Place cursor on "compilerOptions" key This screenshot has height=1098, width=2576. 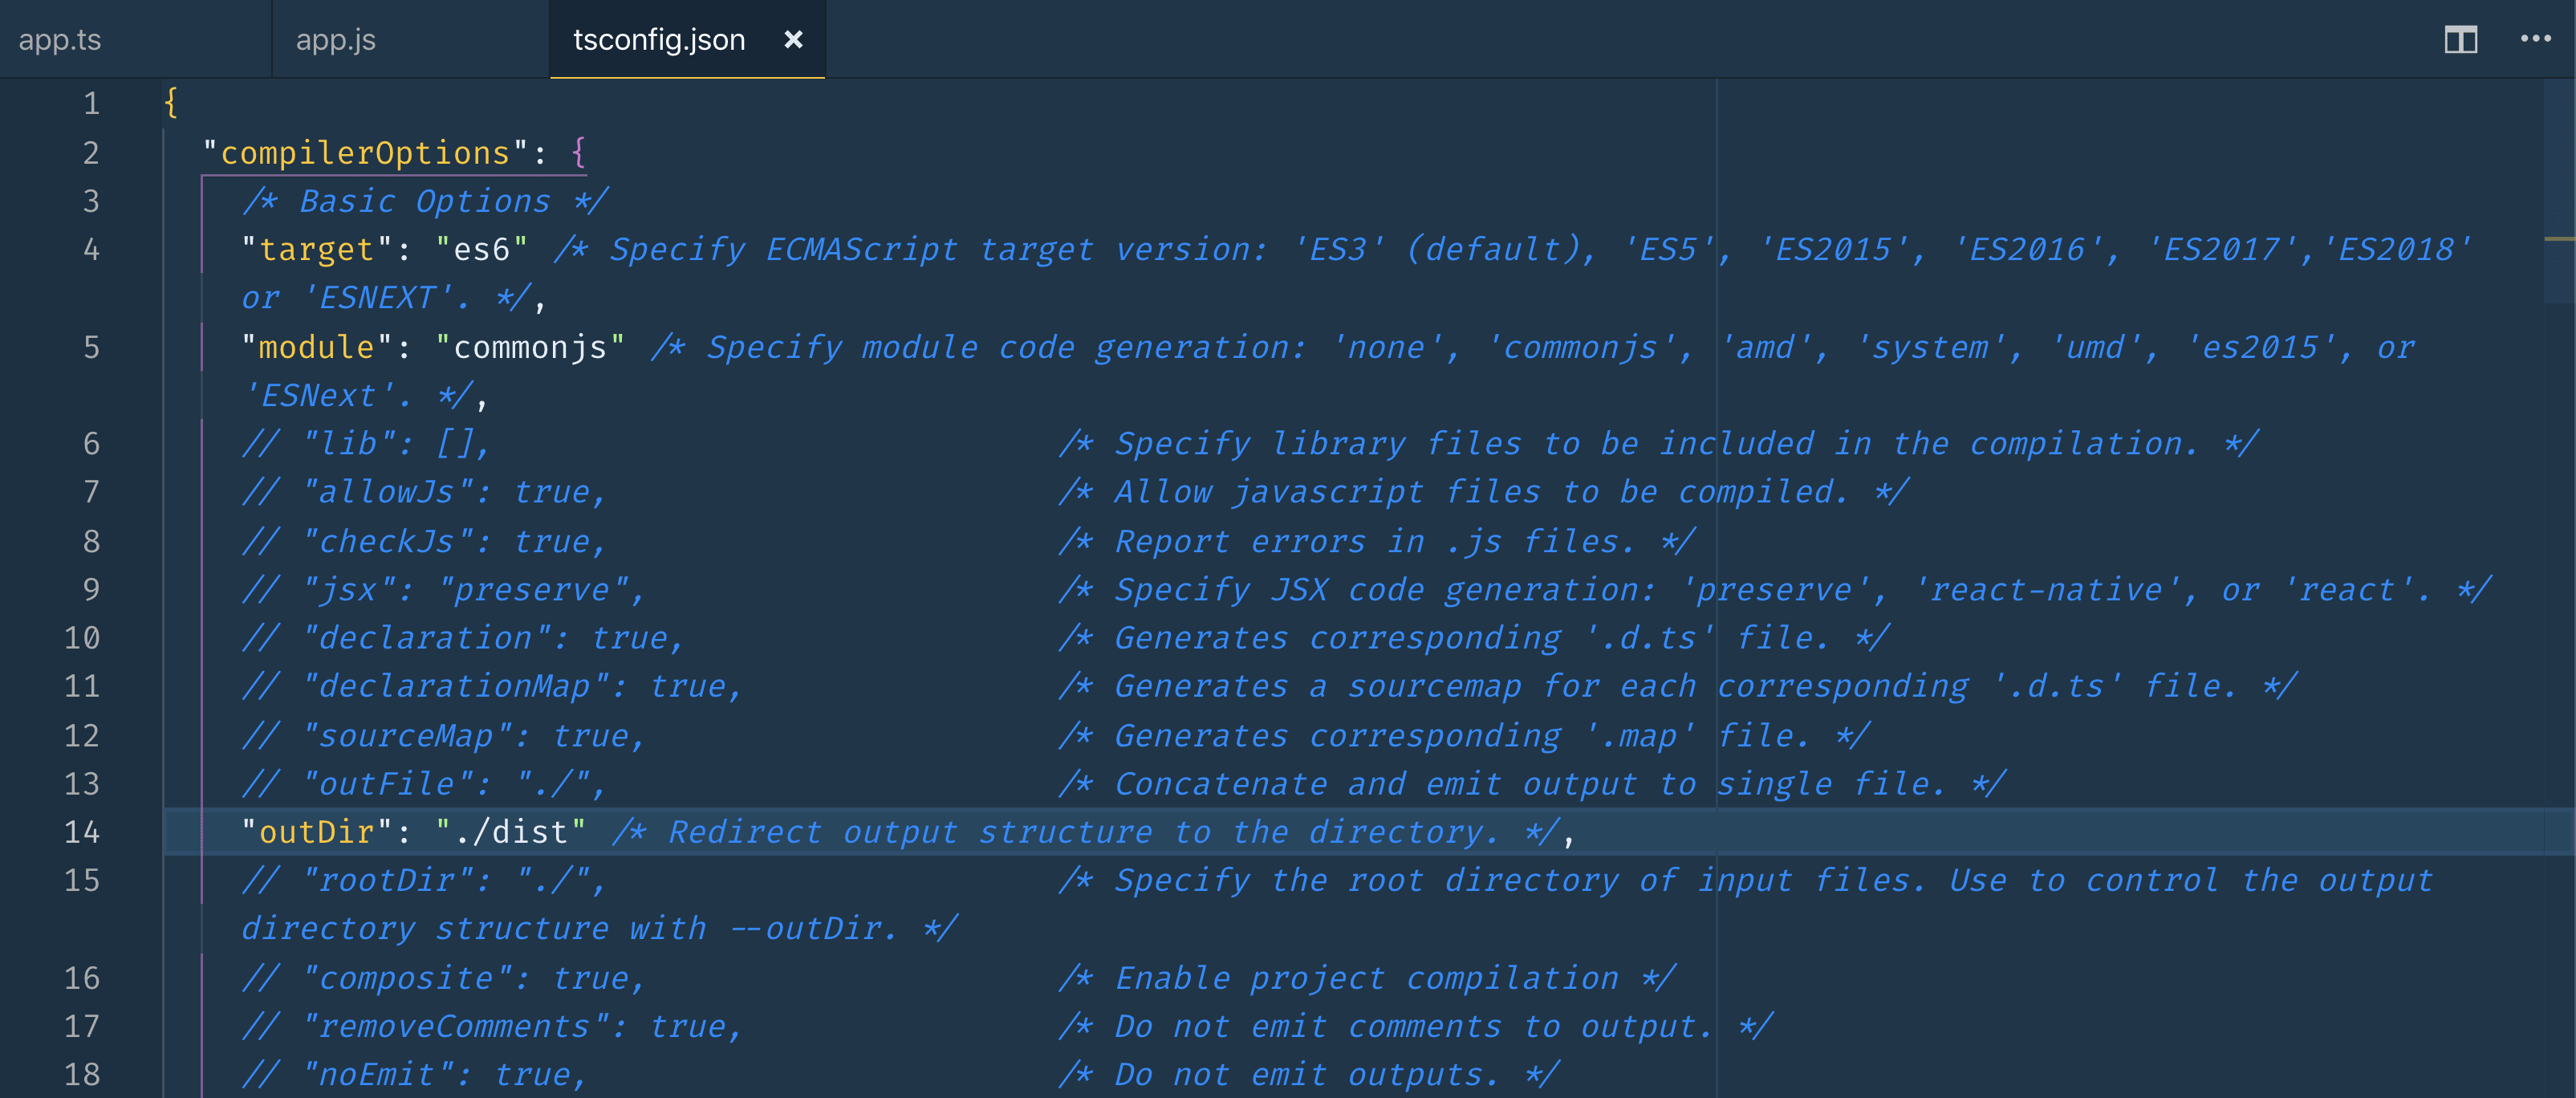coord(365,153)
